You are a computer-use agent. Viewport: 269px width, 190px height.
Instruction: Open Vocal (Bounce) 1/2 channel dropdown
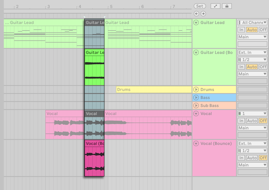click(x=252, y=151)
